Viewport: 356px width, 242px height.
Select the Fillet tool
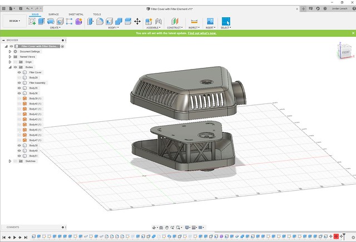tap(100, 21)
